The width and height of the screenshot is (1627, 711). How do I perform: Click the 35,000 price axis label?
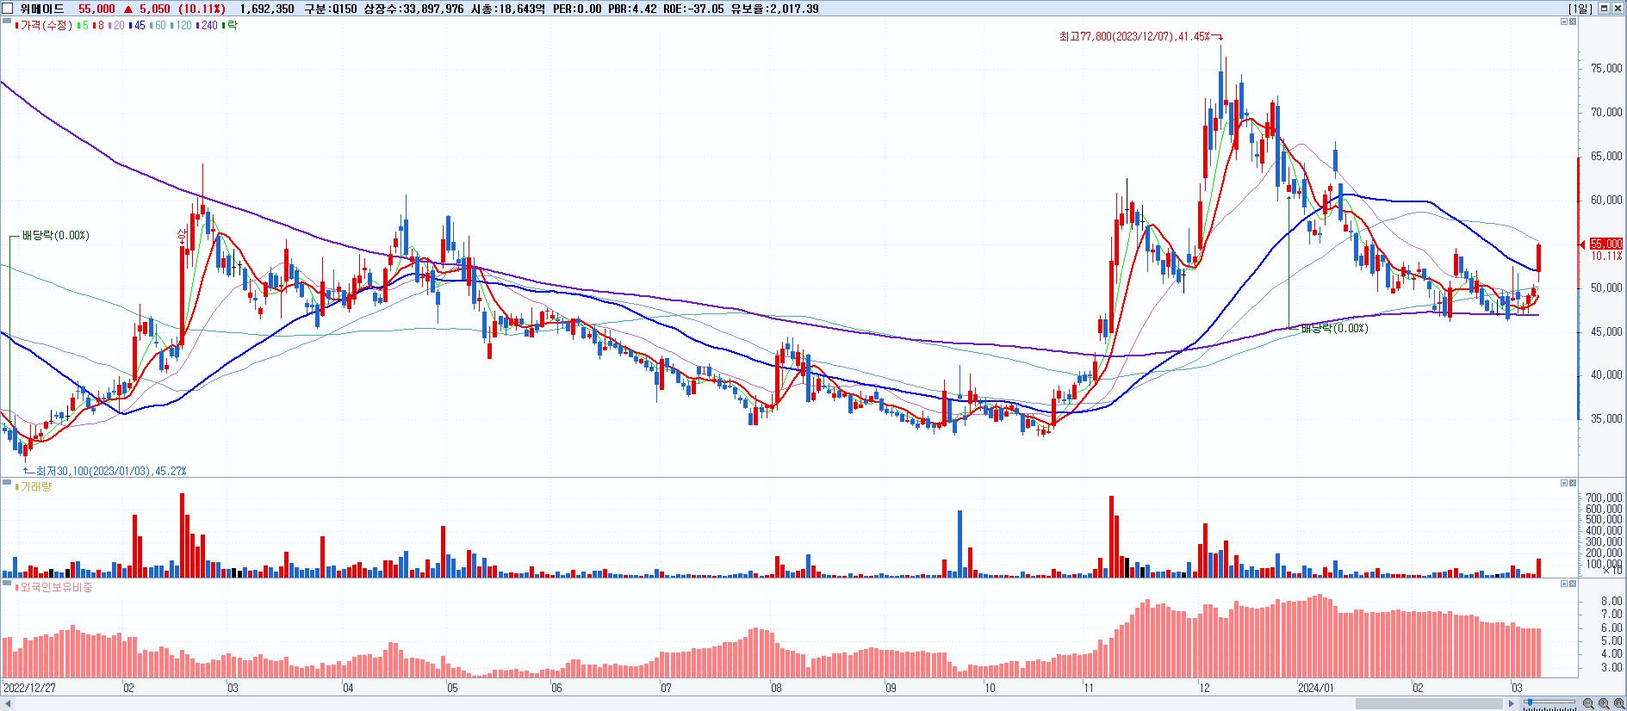[x=1605, y=419]
